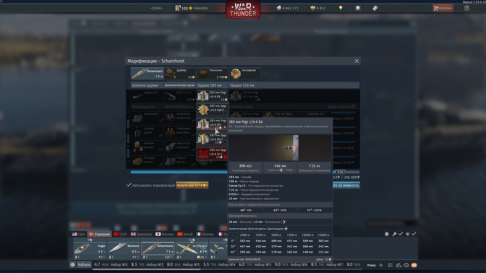Open the Silver Lions balance 4 862 271
Image resolution: width=486 pixels, height=273 pixels.
tap(287, 8)
